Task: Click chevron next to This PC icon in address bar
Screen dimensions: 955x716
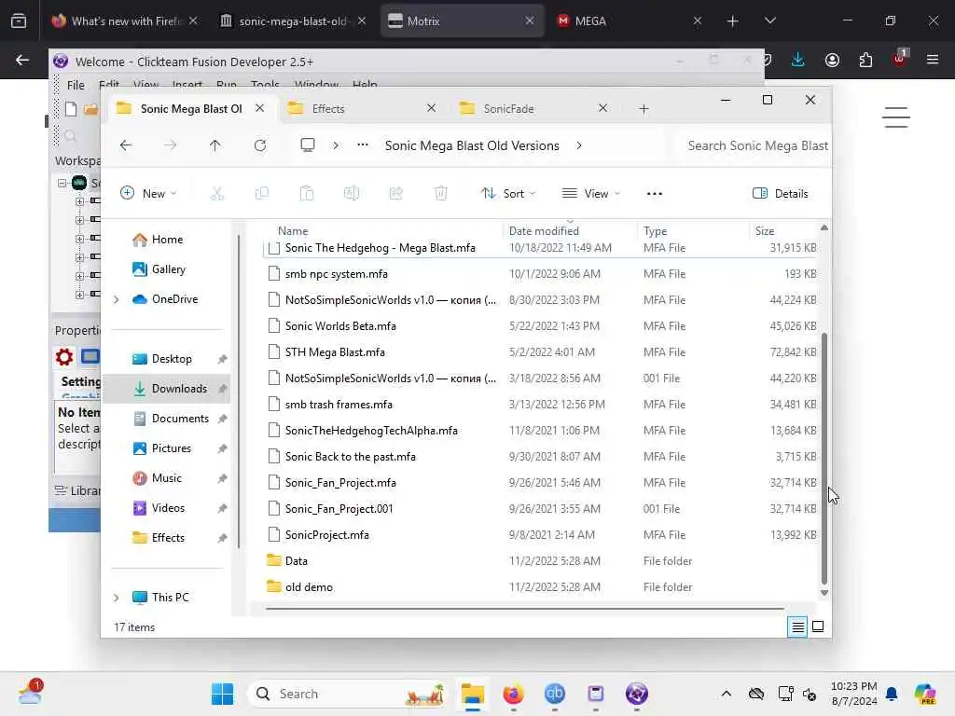Action: tap(336, 145)
